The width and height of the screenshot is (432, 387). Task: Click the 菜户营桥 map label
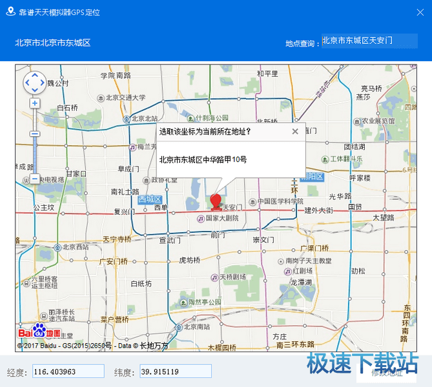click(x=114, y=319)
